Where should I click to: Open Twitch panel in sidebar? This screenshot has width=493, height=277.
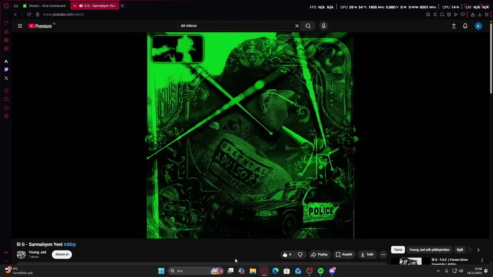point(6,70)
